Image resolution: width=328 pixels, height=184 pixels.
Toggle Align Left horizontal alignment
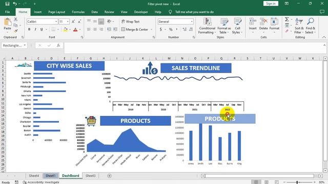point(89,30)
